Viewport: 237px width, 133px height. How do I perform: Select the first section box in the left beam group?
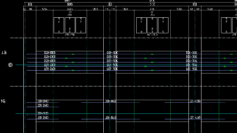point(59,25)
